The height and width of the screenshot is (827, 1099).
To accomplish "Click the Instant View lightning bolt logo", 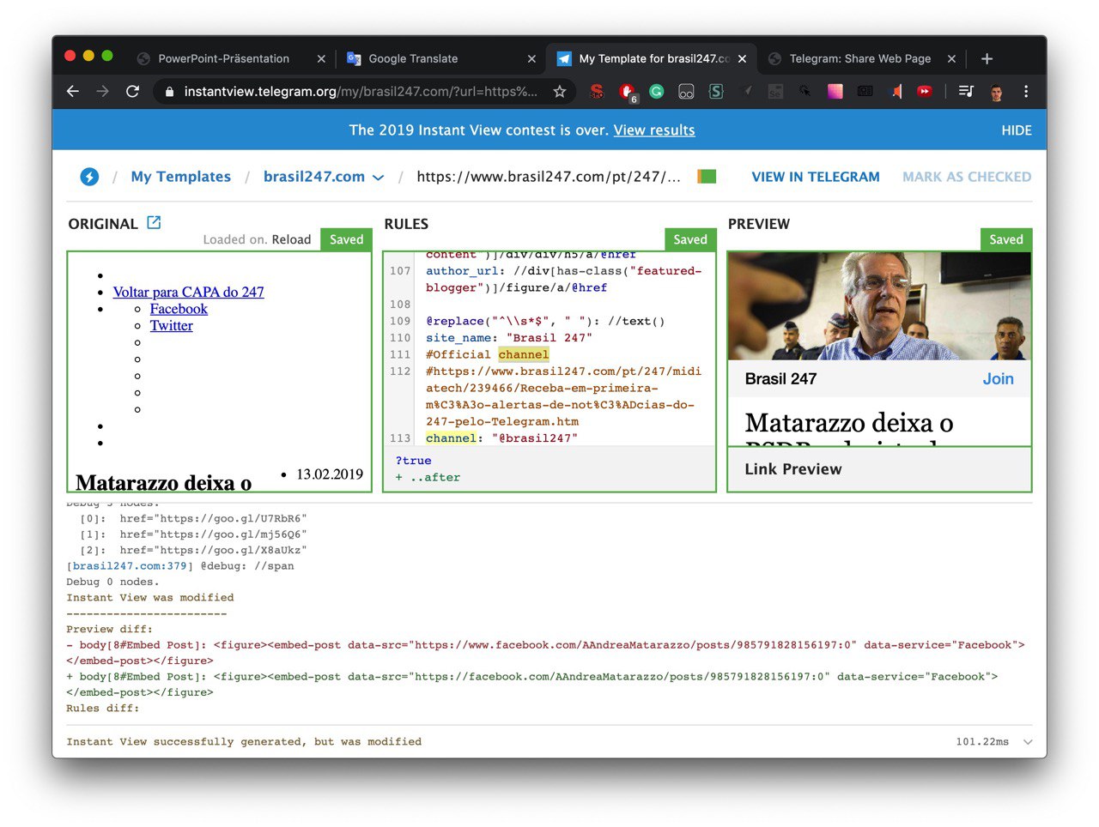I will 89,177.
